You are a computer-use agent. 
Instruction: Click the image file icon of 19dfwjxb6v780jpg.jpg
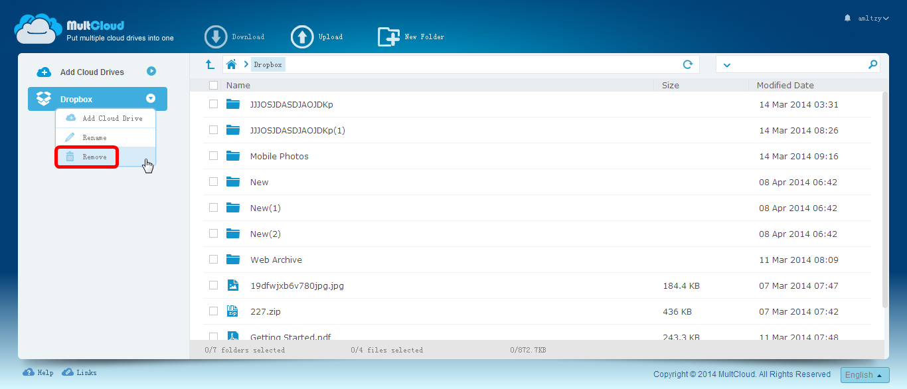[232, 285]
